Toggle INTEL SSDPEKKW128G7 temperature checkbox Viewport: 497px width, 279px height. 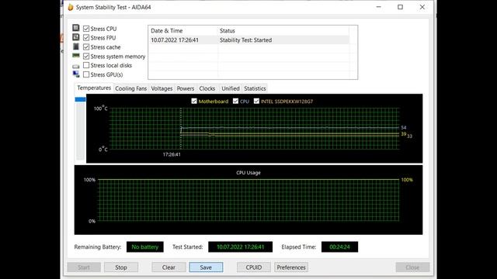click(x=256, y=101)
